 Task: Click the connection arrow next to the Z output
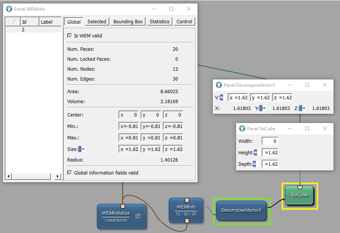(302, 108)
